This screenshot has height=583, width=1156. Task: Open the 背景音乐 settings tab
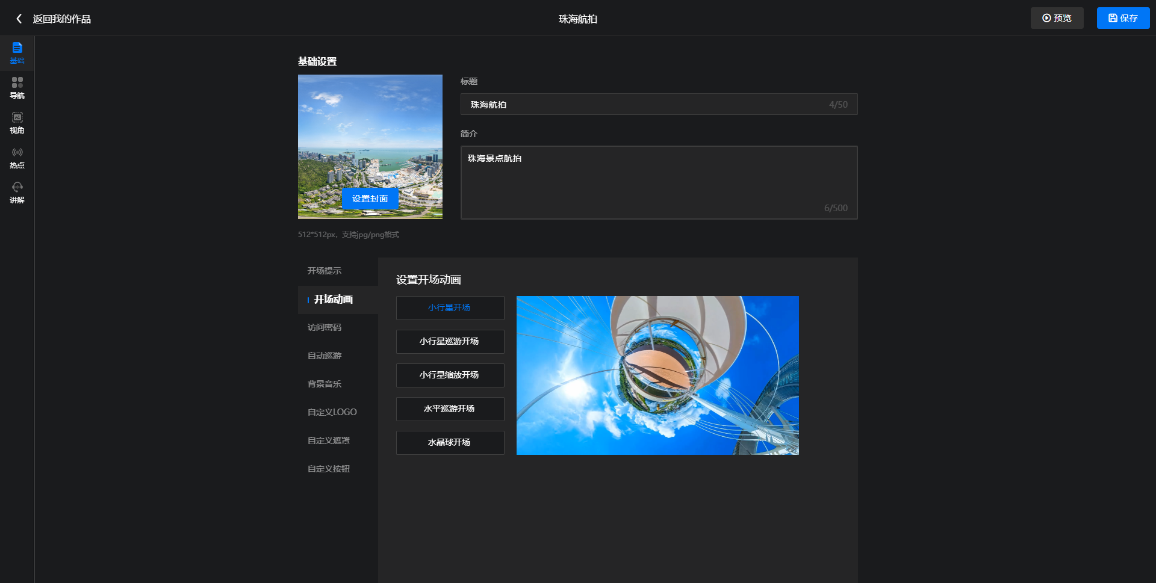point(325,384)
